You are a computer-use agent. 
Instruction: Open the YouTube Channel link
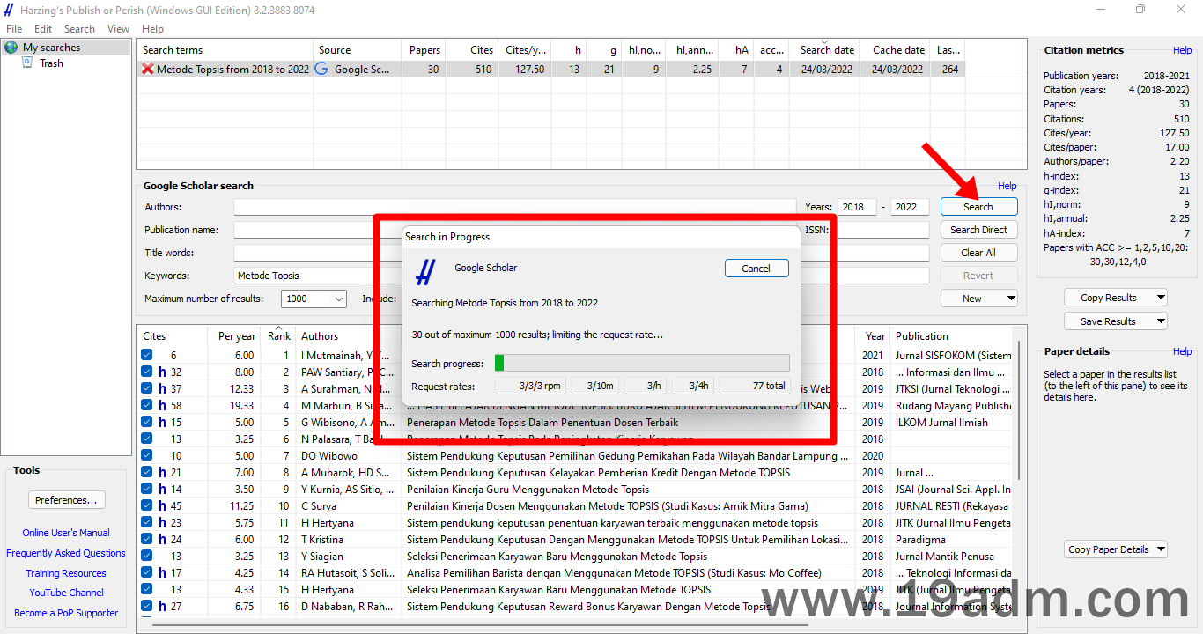tap(66, 593)
